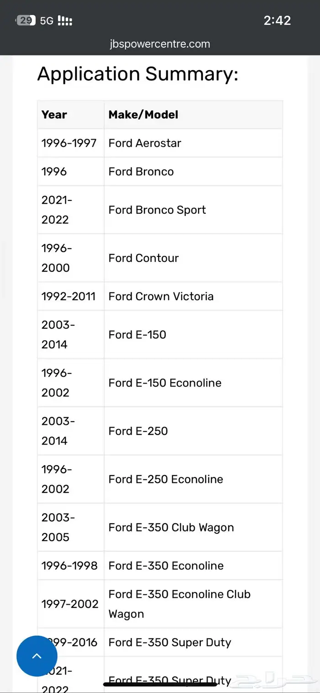Screen dimensions: 320x693
Task: Tap the cellular signal bars icon
Action: click(x=65, y=21)
